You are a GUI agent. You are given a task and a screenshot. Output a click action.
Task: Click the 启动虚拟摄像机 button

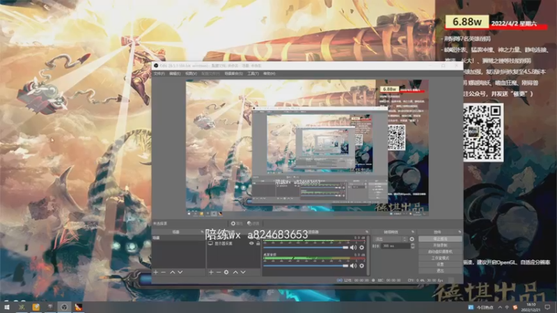point(440,252)
